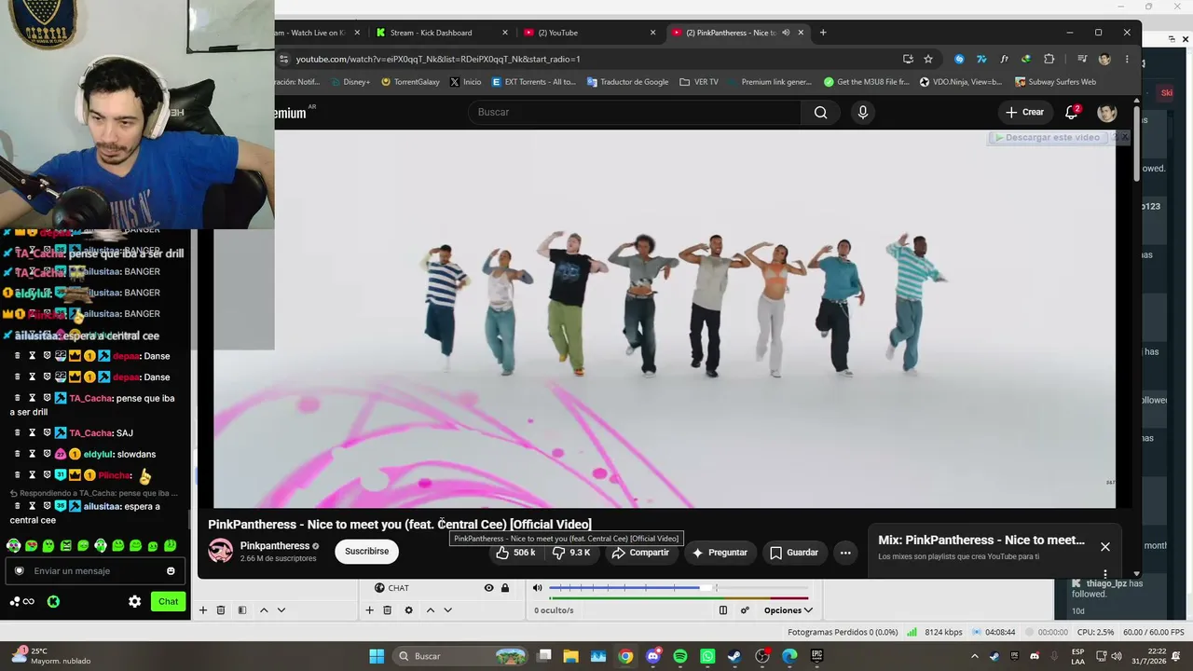
Task: Switch to the (2) YouTube tab
Action: point(588,33)
